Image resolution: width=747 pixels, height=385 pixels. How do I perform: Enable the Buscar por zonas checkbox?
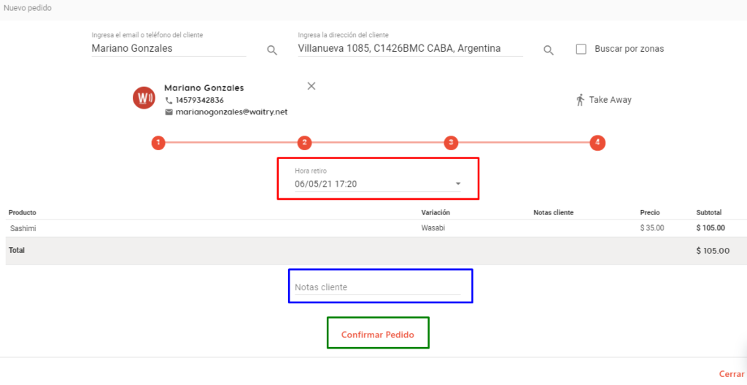tap(581, 49)
